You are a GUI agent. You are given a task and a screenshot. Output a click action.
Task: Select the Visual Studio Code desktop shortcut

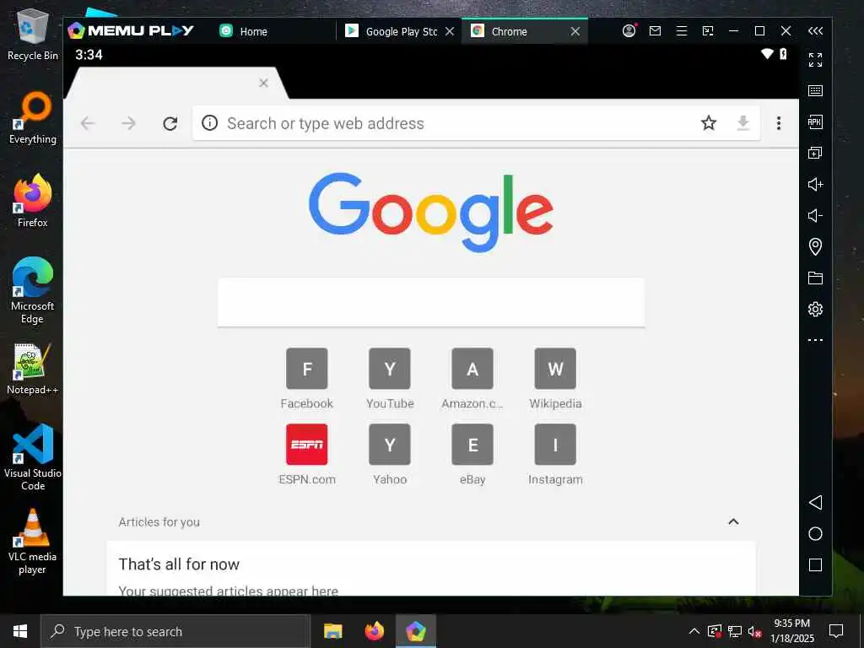point(33,457)
